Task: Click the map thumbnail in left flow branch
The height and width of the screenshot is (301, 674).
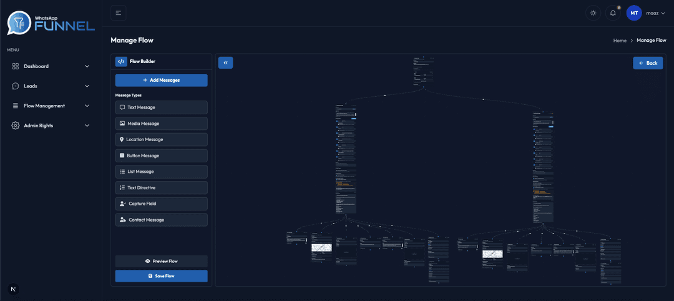Action: point(322,248)
